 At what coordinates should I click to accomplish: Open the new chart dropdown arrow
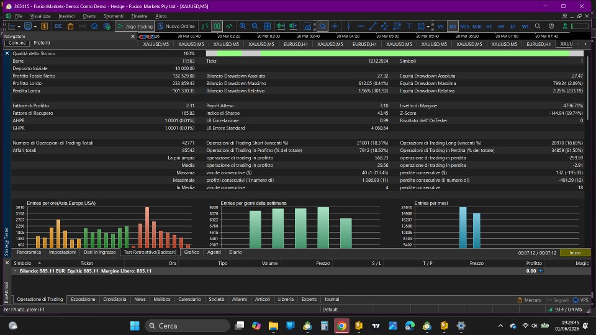point(19,27)
